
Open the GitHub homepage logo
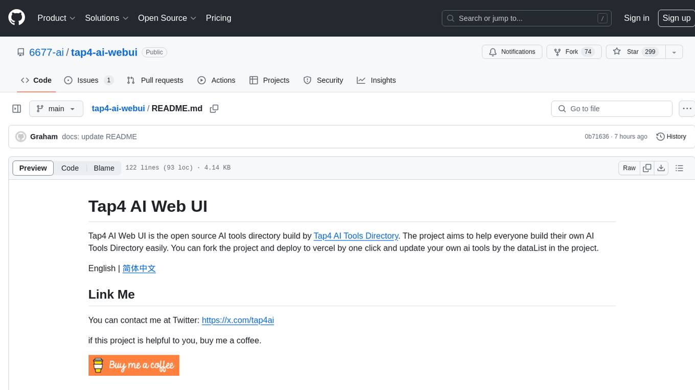click(x=16, y=18)
